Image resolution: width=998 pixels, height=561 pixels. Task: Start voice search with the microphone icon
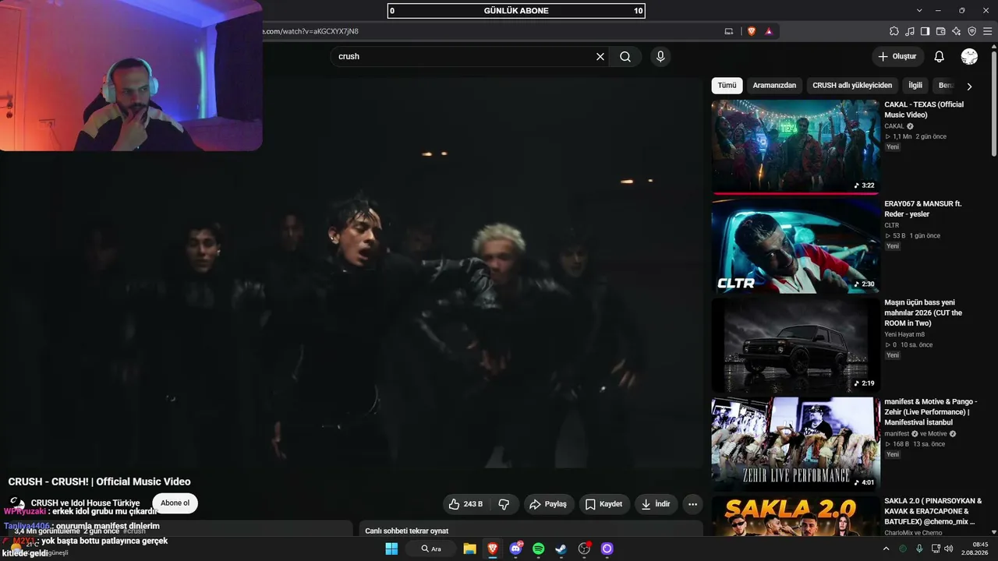click(x=660, y=56)
